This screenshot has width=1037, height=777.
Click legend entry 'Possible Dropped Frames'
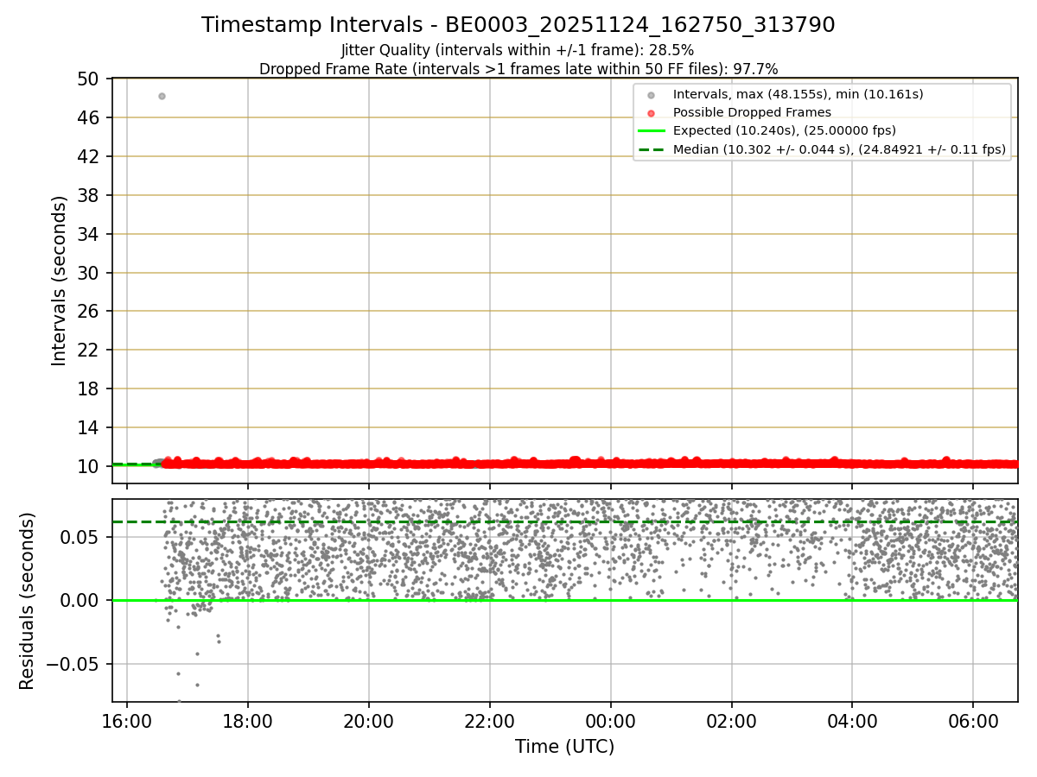(x=752, y=112)
